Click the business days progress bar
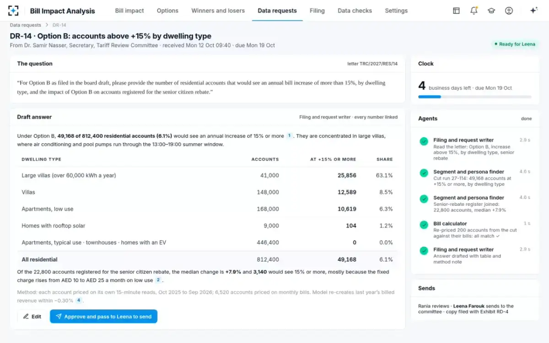The image size is (549, 343). 475,97
